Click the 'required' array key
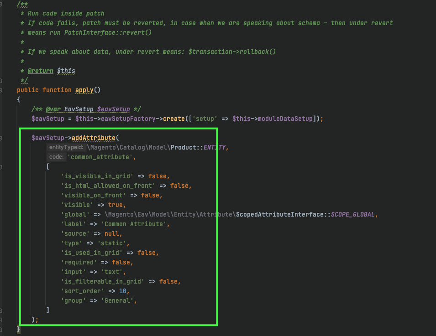This screenshot has width=436, height=336. (79, 263)
